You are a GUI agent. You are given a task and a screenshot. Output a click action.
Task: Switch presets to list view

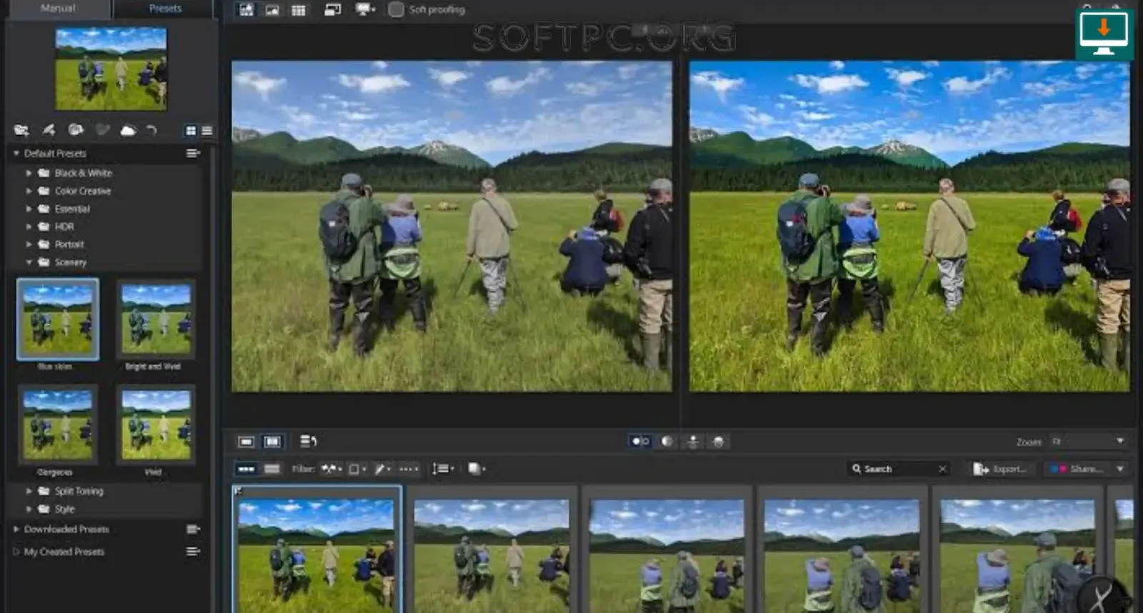[207, 131]
